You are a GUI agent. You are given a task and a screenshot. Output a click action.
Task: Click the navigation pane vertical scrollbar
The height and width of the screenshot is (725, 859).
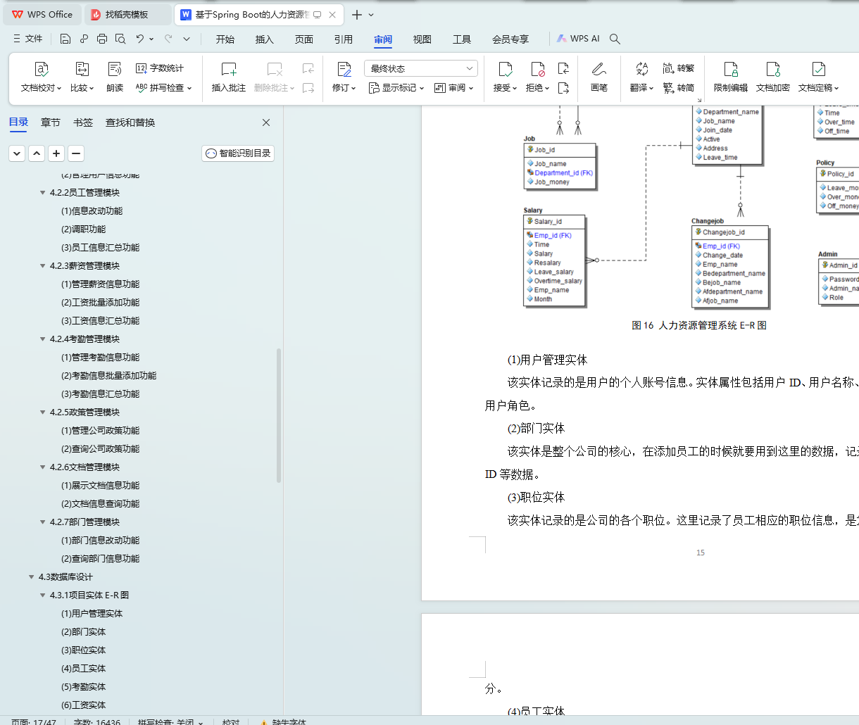click(279, 415)
